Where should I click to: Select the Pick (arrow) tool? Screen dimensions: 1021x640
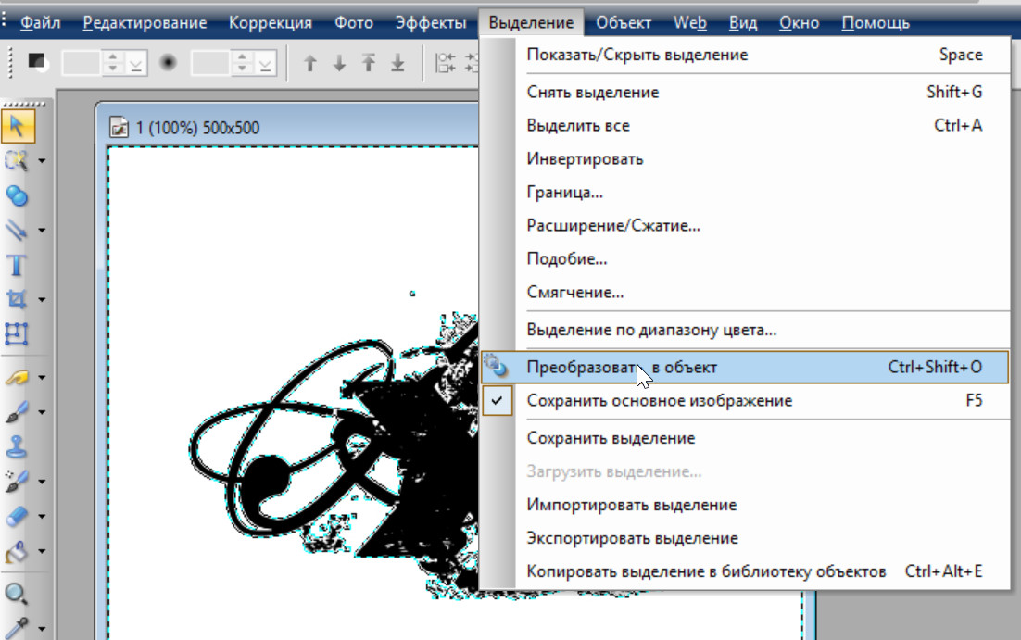(x=18, y=126)
